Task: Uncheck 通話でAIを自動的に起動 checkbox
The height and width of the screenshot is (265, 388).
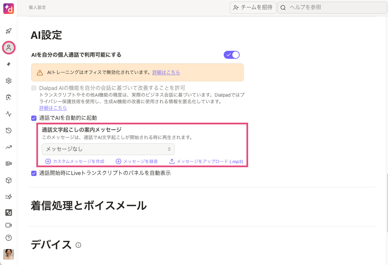Action: (x=34, y=118)
